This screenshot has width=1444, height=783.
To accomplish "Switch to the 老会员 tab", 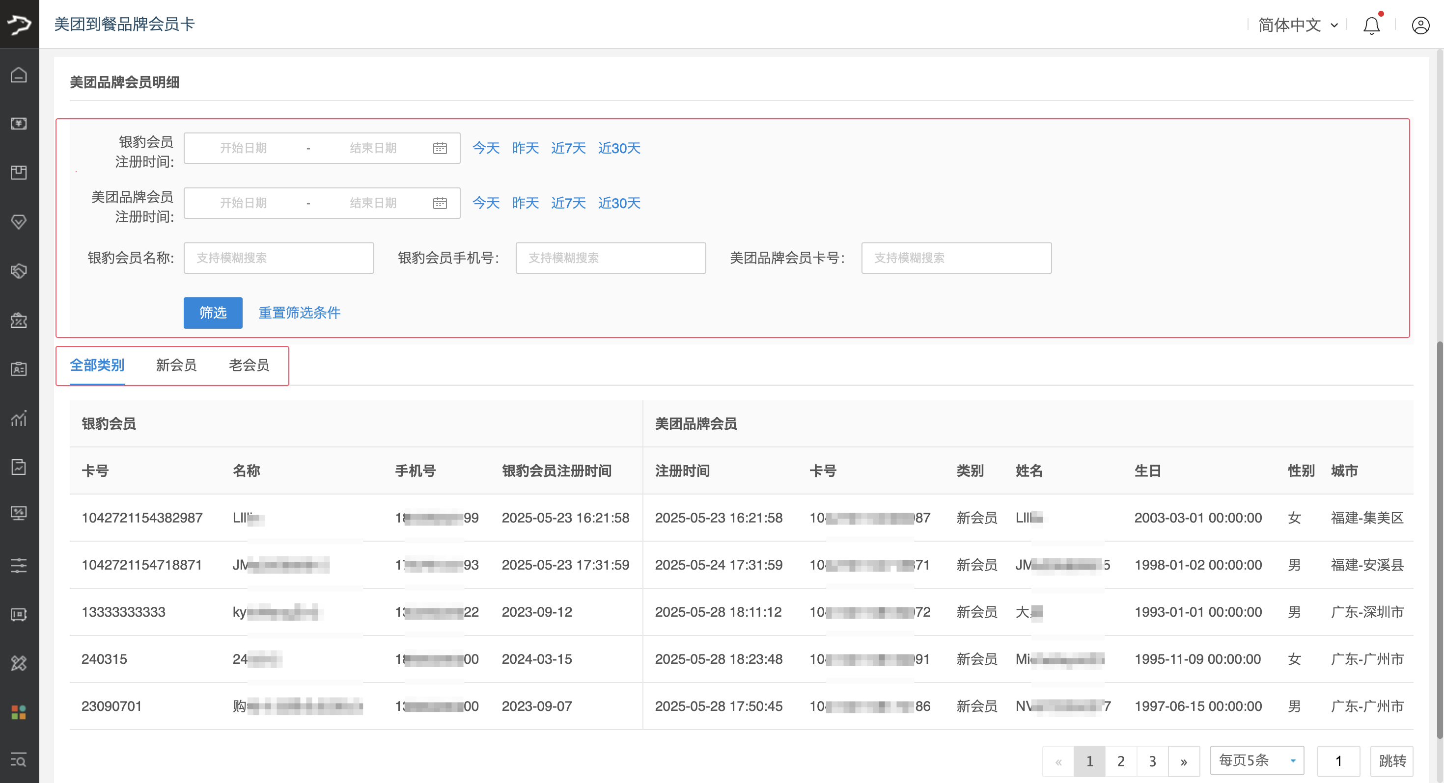I will (x=249, y=365).
